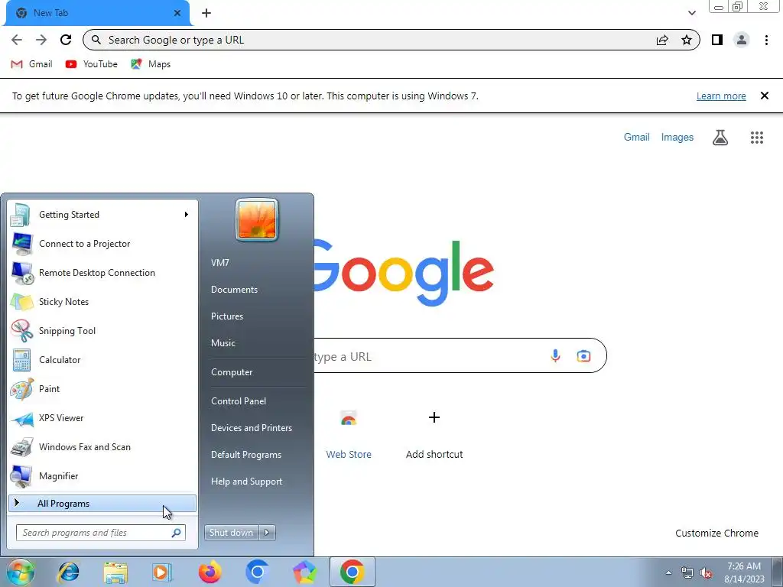This screenshot has width=783, height=587.
Task: Open Paint from Start menu
Action: click(102, 389)
